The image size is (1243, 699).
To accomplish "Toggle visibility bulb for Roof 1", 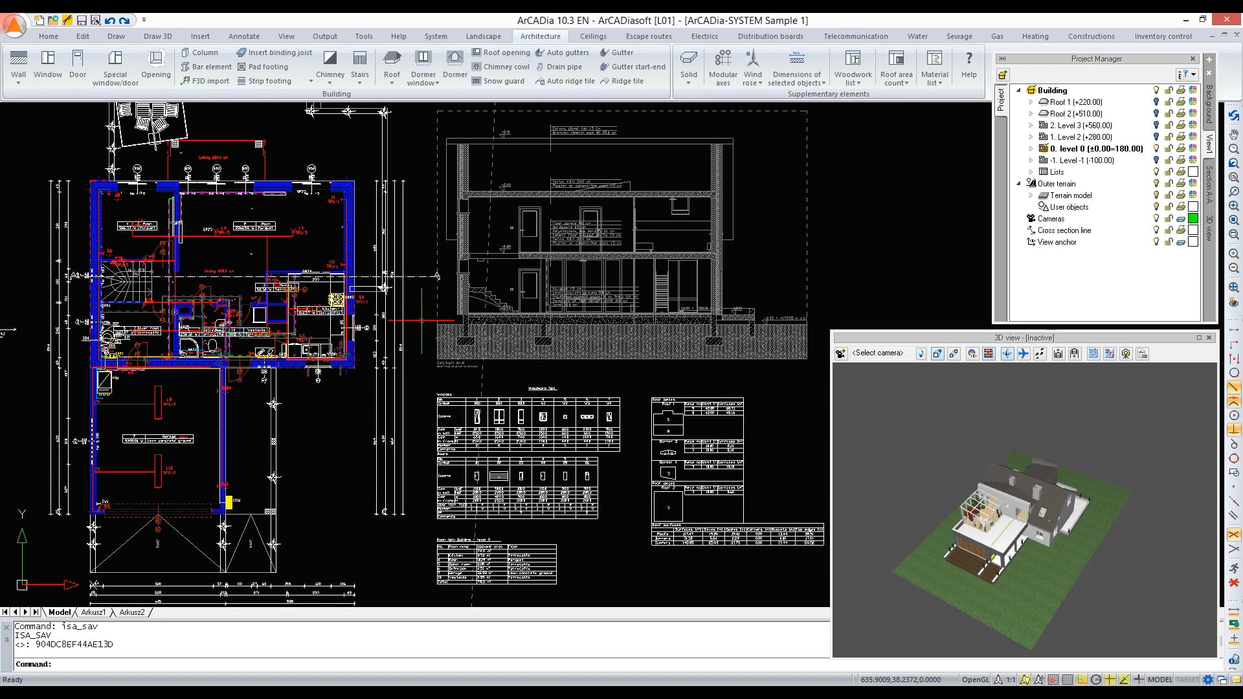I will click(x=1156, y=102).
